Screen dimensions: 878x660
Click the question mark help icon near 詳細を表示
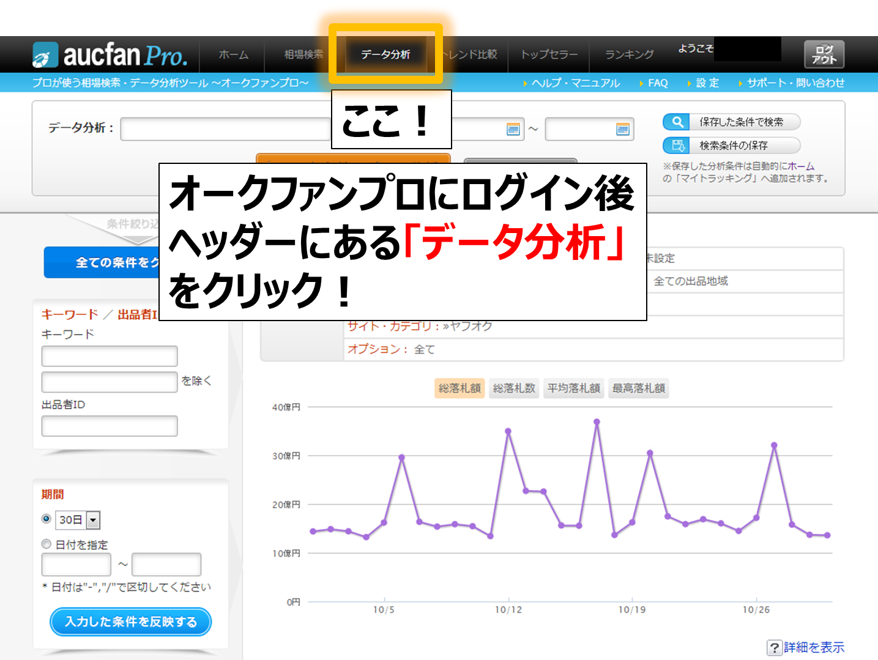(x=774, y=648)
